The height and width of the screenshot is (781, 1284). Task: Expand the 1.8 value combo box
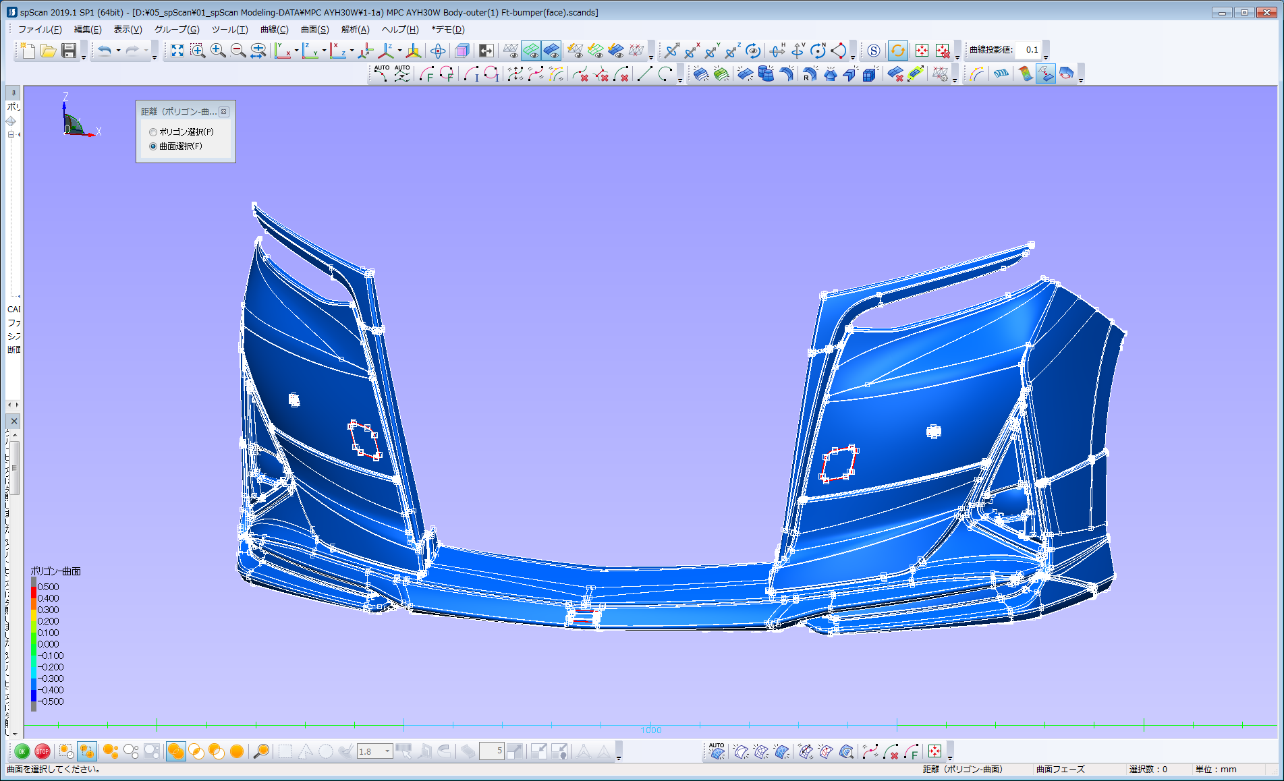tap(387, 751)
